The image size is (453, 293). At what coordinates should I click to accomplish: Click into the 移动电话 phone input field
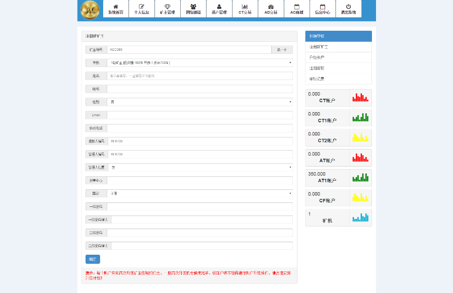[200, 128]
